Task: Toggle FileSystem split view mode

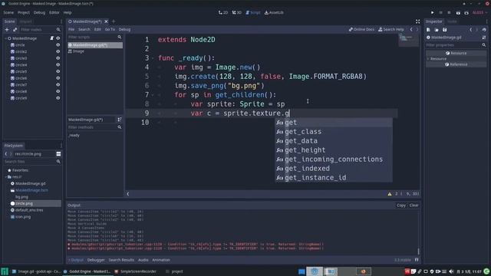Action: pos(58,154)
